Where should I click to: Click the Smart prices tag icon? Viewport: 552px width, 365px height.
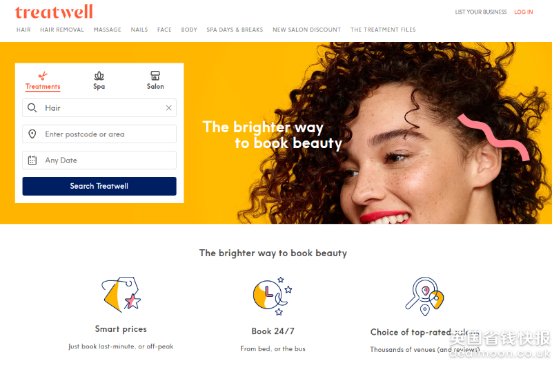(121, 294)
